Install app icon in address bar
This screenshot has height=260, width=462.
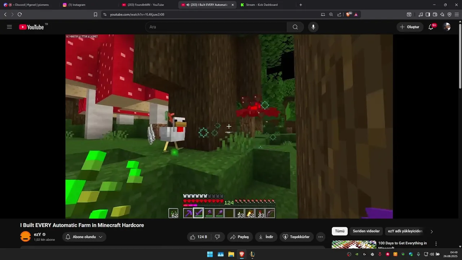(x=323, y=14)
